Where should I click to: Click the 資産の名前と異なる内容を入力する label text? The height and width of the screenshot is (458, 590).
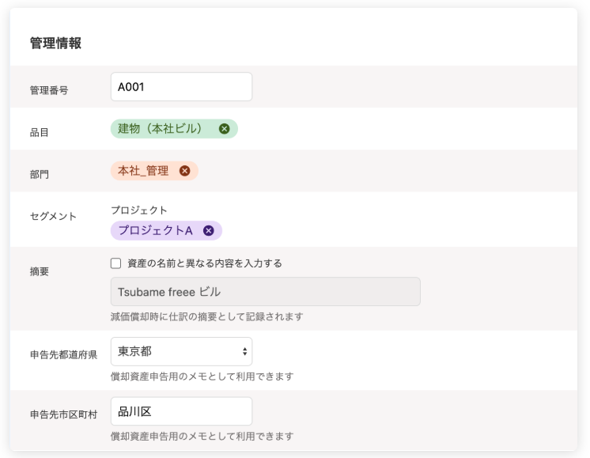click(205, 263)
